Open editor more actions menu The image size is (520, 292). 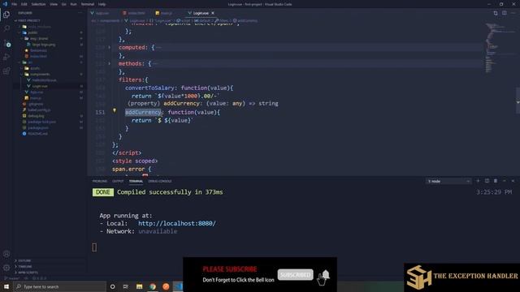[x=513, y=13]
